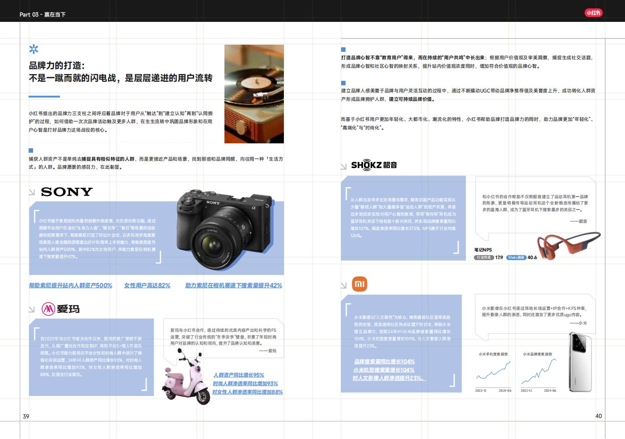Click the SHOKZ 韶音 brand logo
The image size is (625, 439).
(374, 165)
